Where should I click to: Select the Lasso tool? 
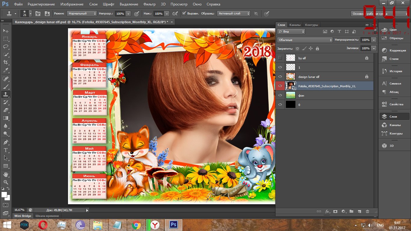coord(6,47)
